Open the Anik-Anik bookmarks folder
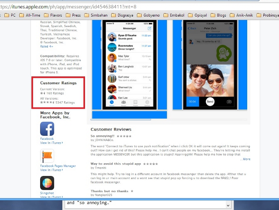279x210 pixels. click(x=242, y=15)
